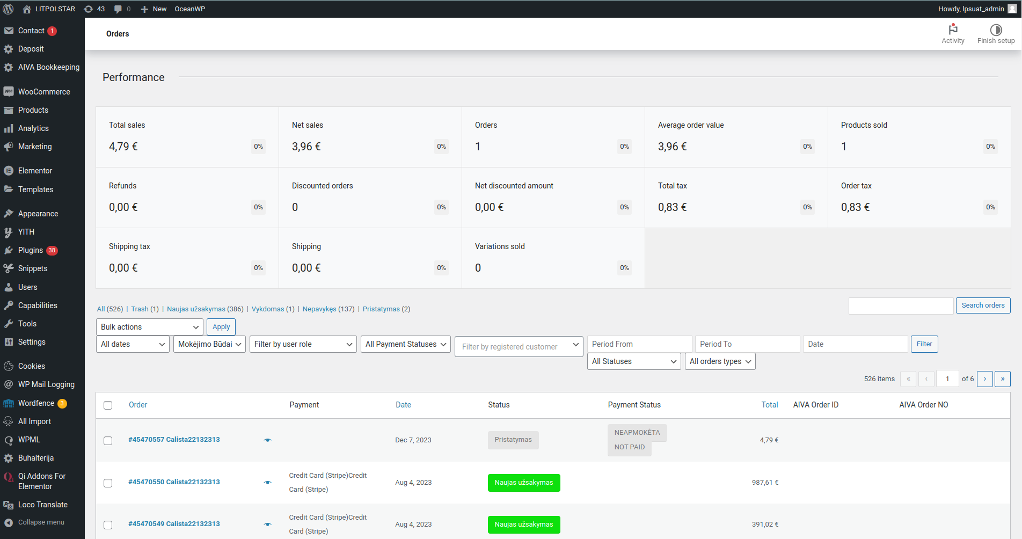Preview order #45470549 with eye icon

tap(268, 525)
